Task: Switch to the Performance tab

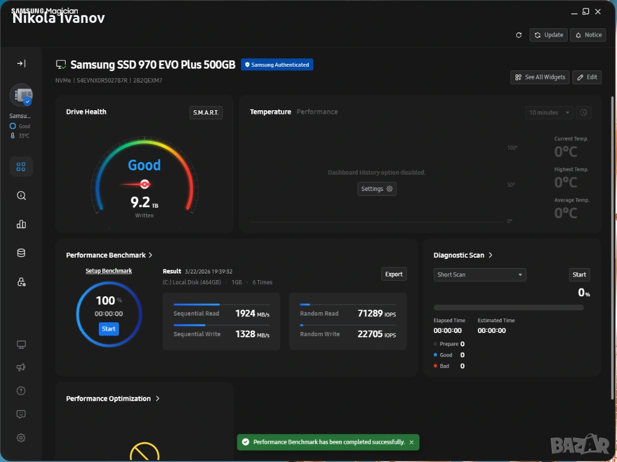Action: [317, 112]
